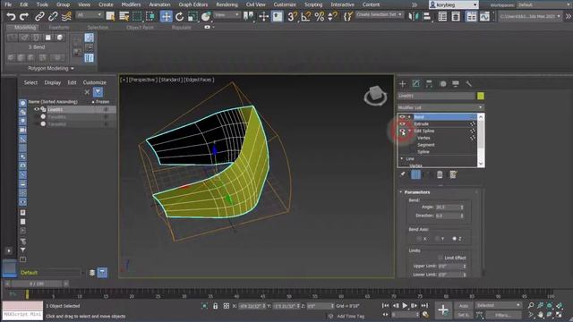This screenshot has width=573, height=322.
Task: Click the Add Time Tag label
Action: 350,316
